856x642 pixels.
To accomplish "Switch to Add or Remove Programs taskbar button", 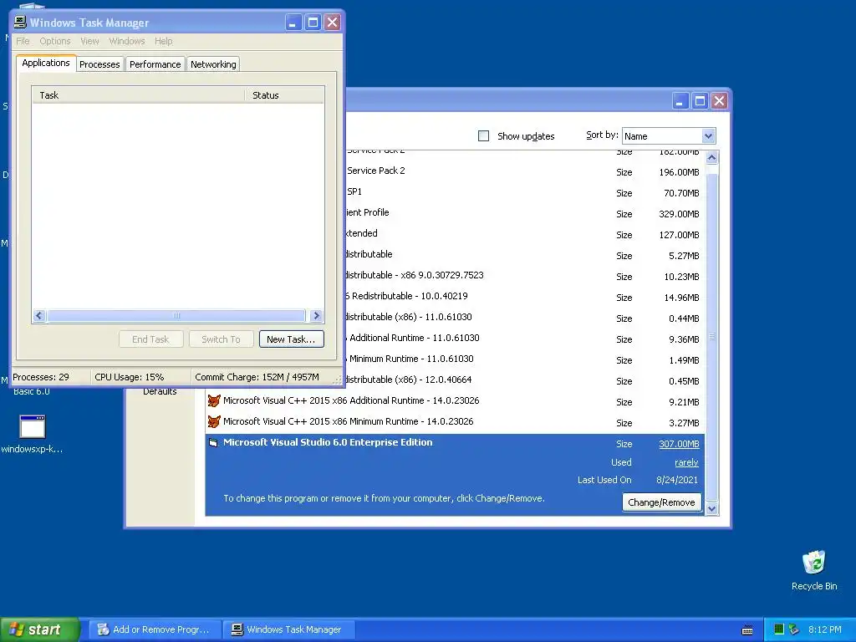I will click(155, 629).
